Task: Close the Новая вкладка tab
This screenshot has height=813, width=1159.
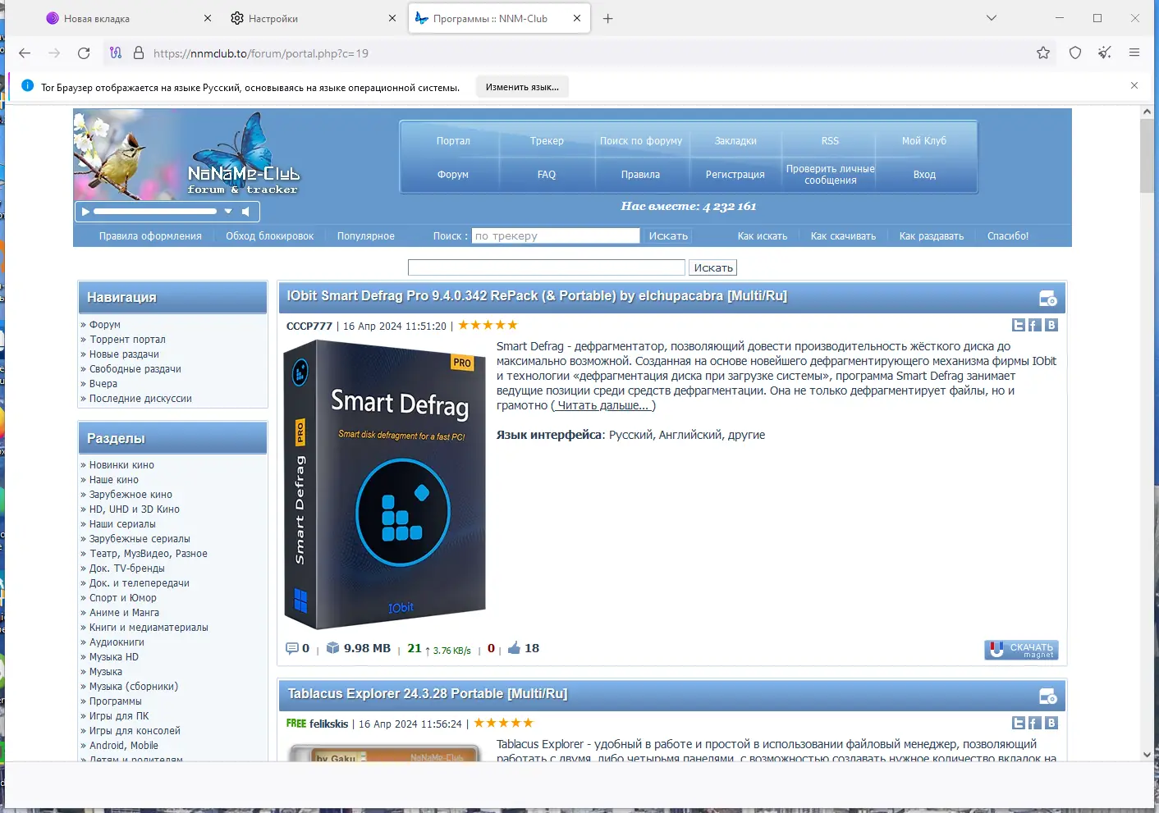Action: click(x=208, y=18)
